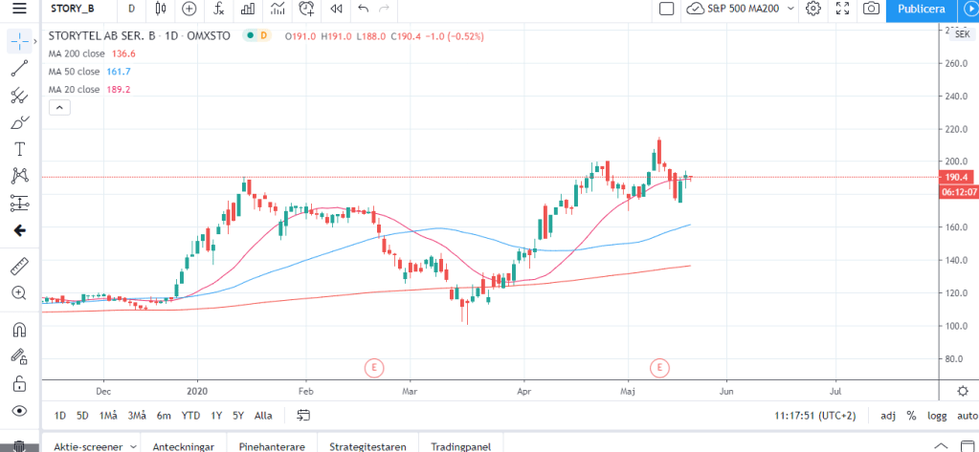Viewport: 979px width, 452px height.
Task: Click the zoom in magnifier tool
Action: click(x=19, y=292)
